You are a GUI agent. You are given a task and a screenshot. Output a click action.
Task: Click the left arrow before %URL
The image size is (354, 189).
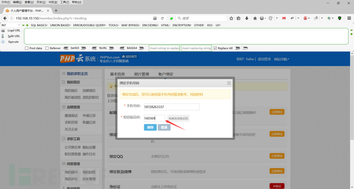tap(94, 48)
